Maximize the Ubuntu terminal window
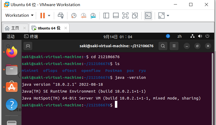Screen dimensions: 216x125 tap(197, 46)
